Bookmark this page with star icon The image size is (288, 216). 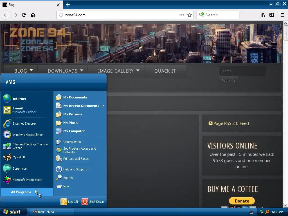point(190,15)
